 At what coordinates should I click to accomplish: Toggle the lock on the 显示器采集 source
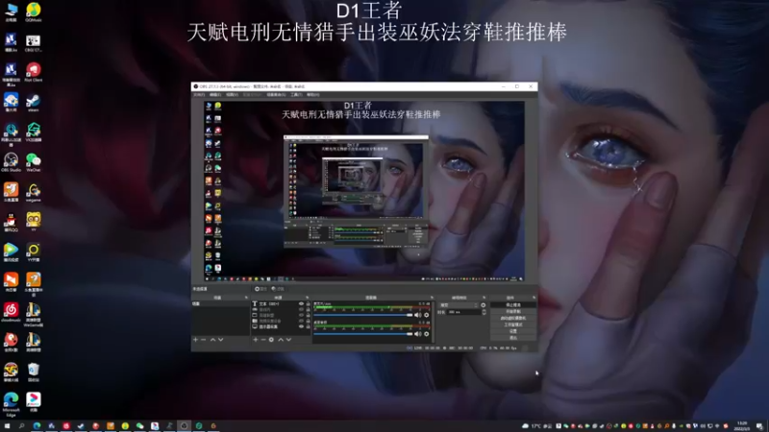[x=308, y=326]
